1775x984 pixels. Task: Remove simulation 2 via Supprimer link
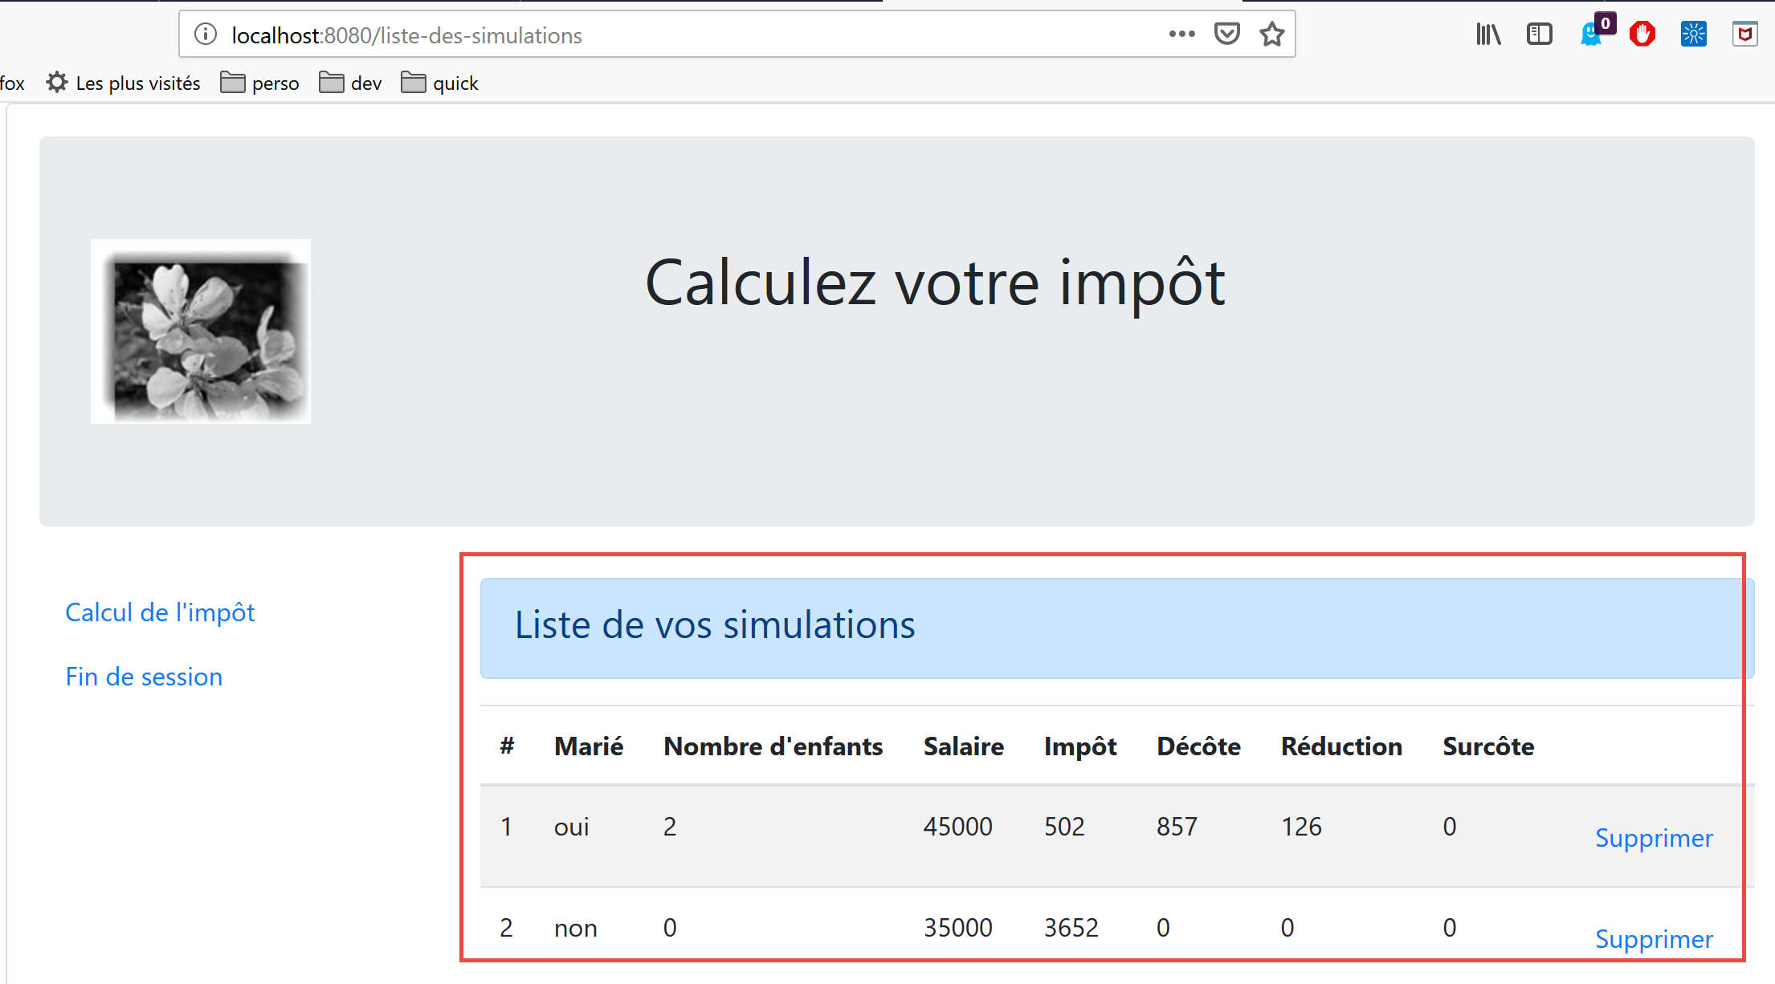click(x=1653, y=939)
